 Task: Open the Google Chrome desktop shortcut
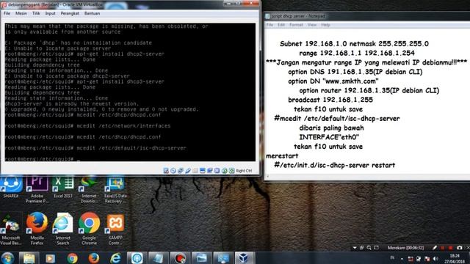point(89,229)
